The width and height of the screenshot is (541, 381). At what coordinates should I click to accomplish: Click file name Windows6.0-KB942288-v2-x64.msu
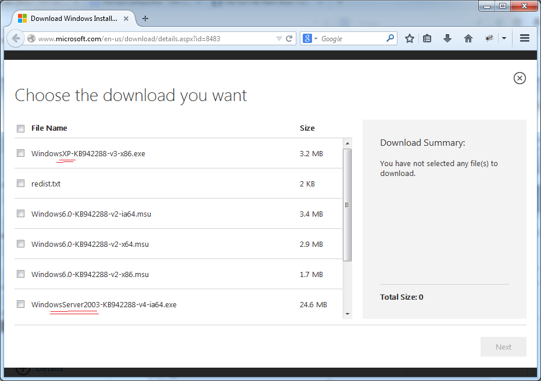90,245
